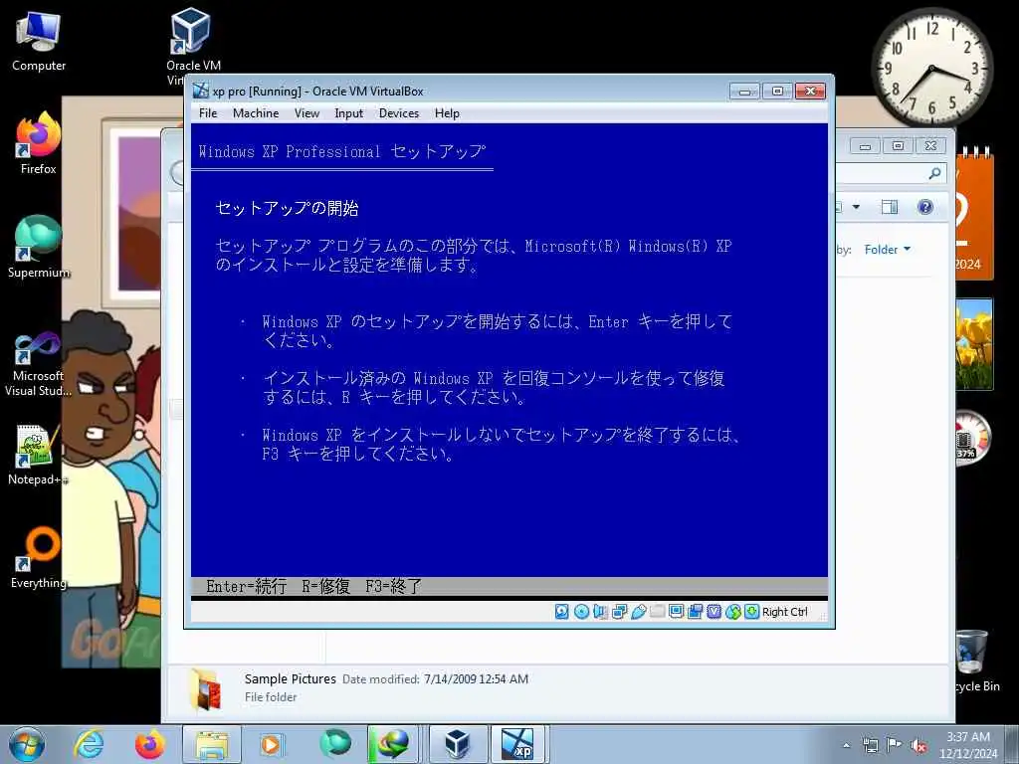Click the search magnifier in Explorer window
Image resolution: width=1019 pixels, height=764 pixels.
pyautogui.click(x=934, y=173)
